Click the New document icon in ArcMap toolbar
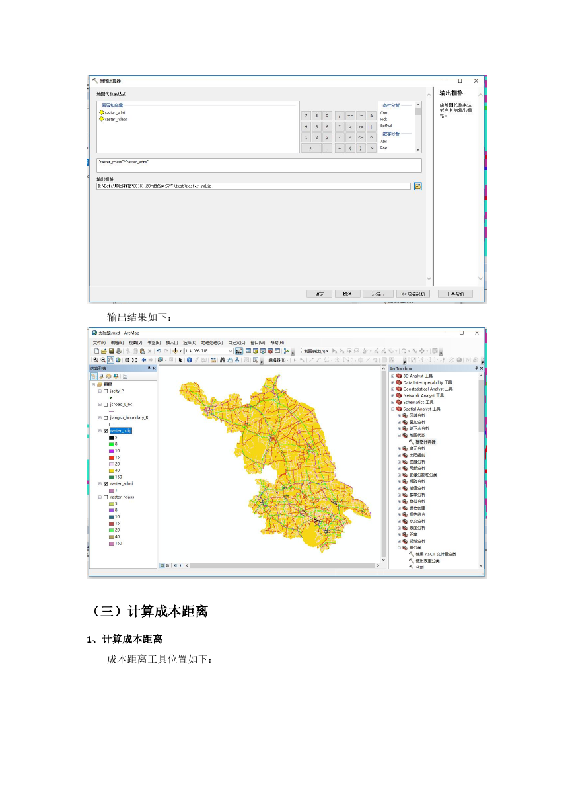This screenshot has height=812, width=574. [x=96, y=351]
